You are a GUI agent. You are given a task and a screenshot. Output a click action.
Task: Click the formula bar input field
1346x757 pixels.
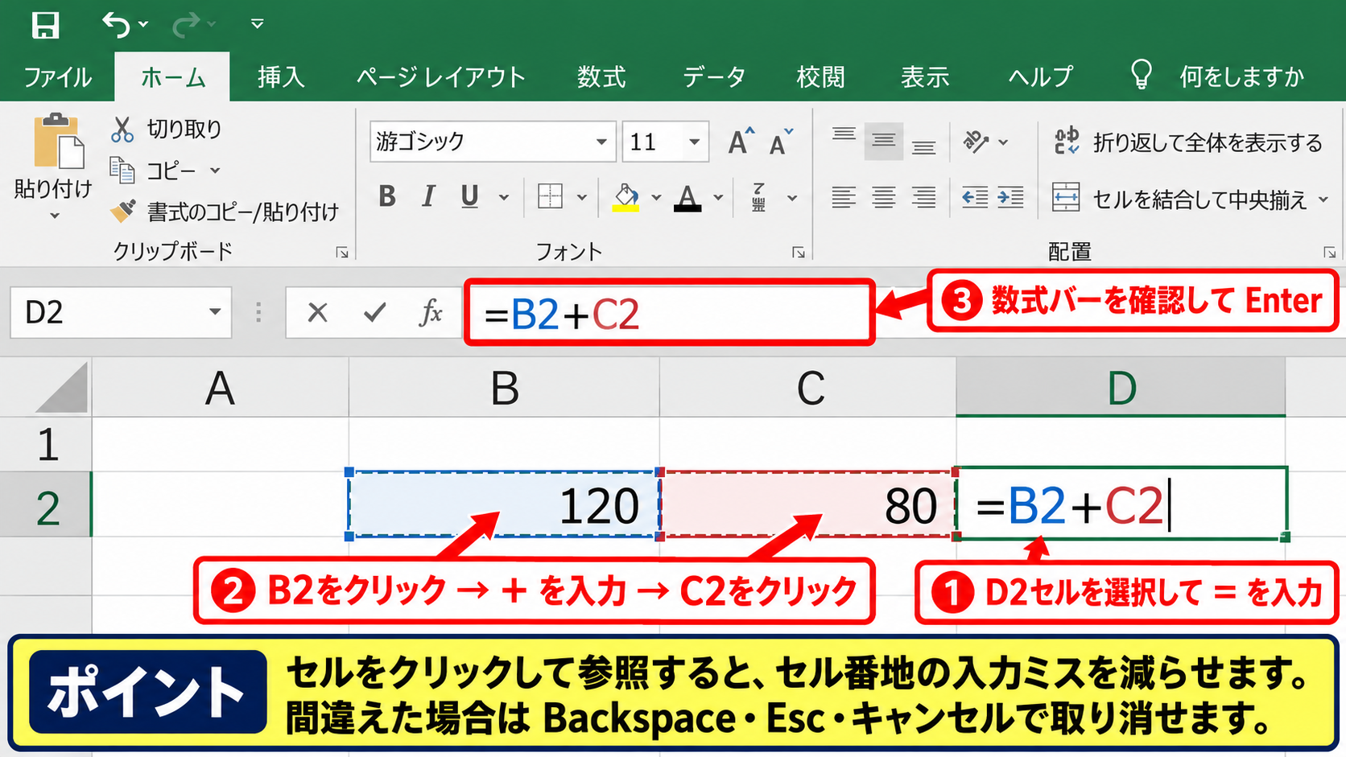[670, 313]
